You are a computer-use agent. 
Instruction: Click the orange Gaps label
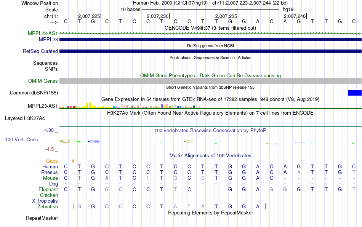tap(52, 161)
